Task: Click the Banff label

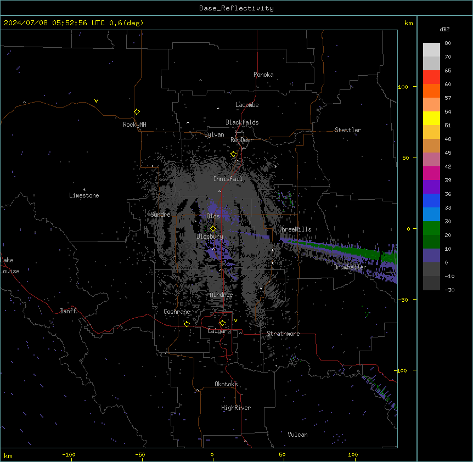Action: 68,311
